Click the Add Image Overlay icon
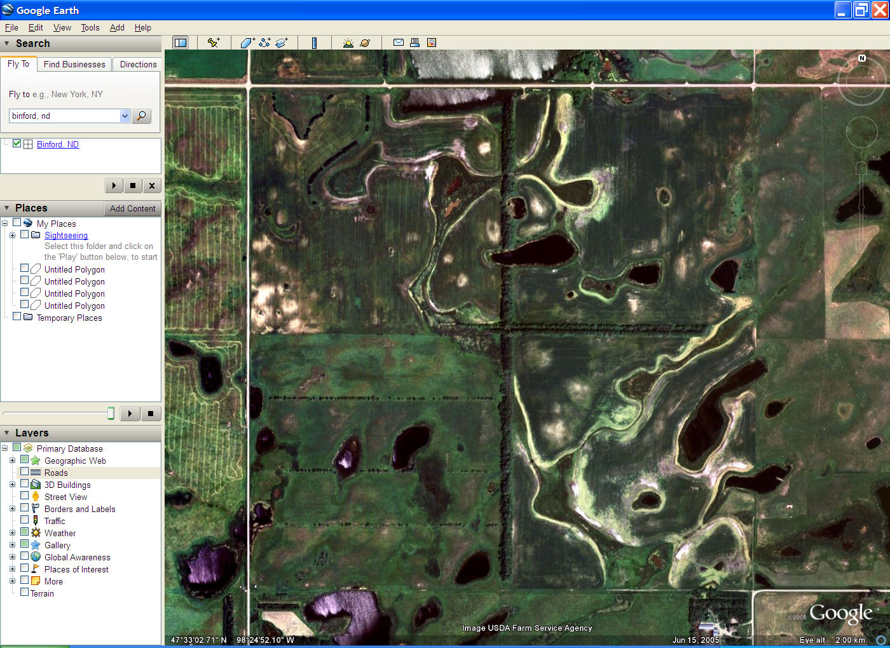This screenshot has height=648, width=890. 282,43
